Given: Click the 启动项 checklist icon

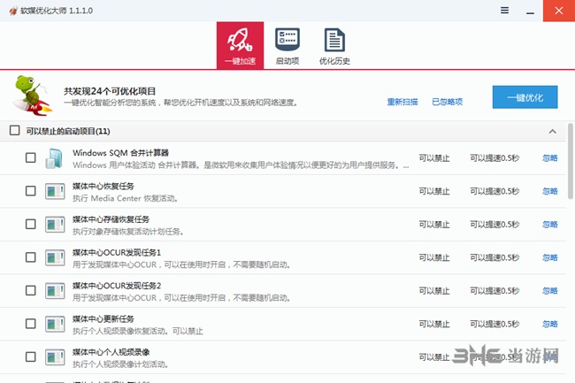Looking at the screenshot, I should (x=287, y=40).
